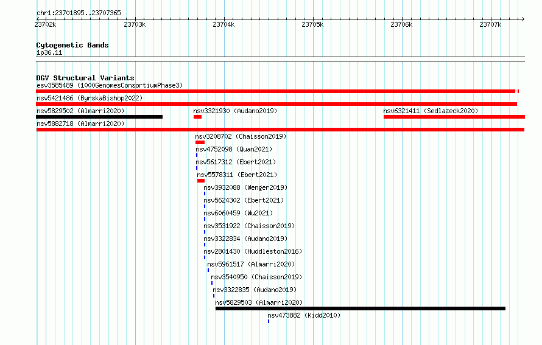Click the 23704k ruler label
Screen dimensions: 542x345
[223, 24]
